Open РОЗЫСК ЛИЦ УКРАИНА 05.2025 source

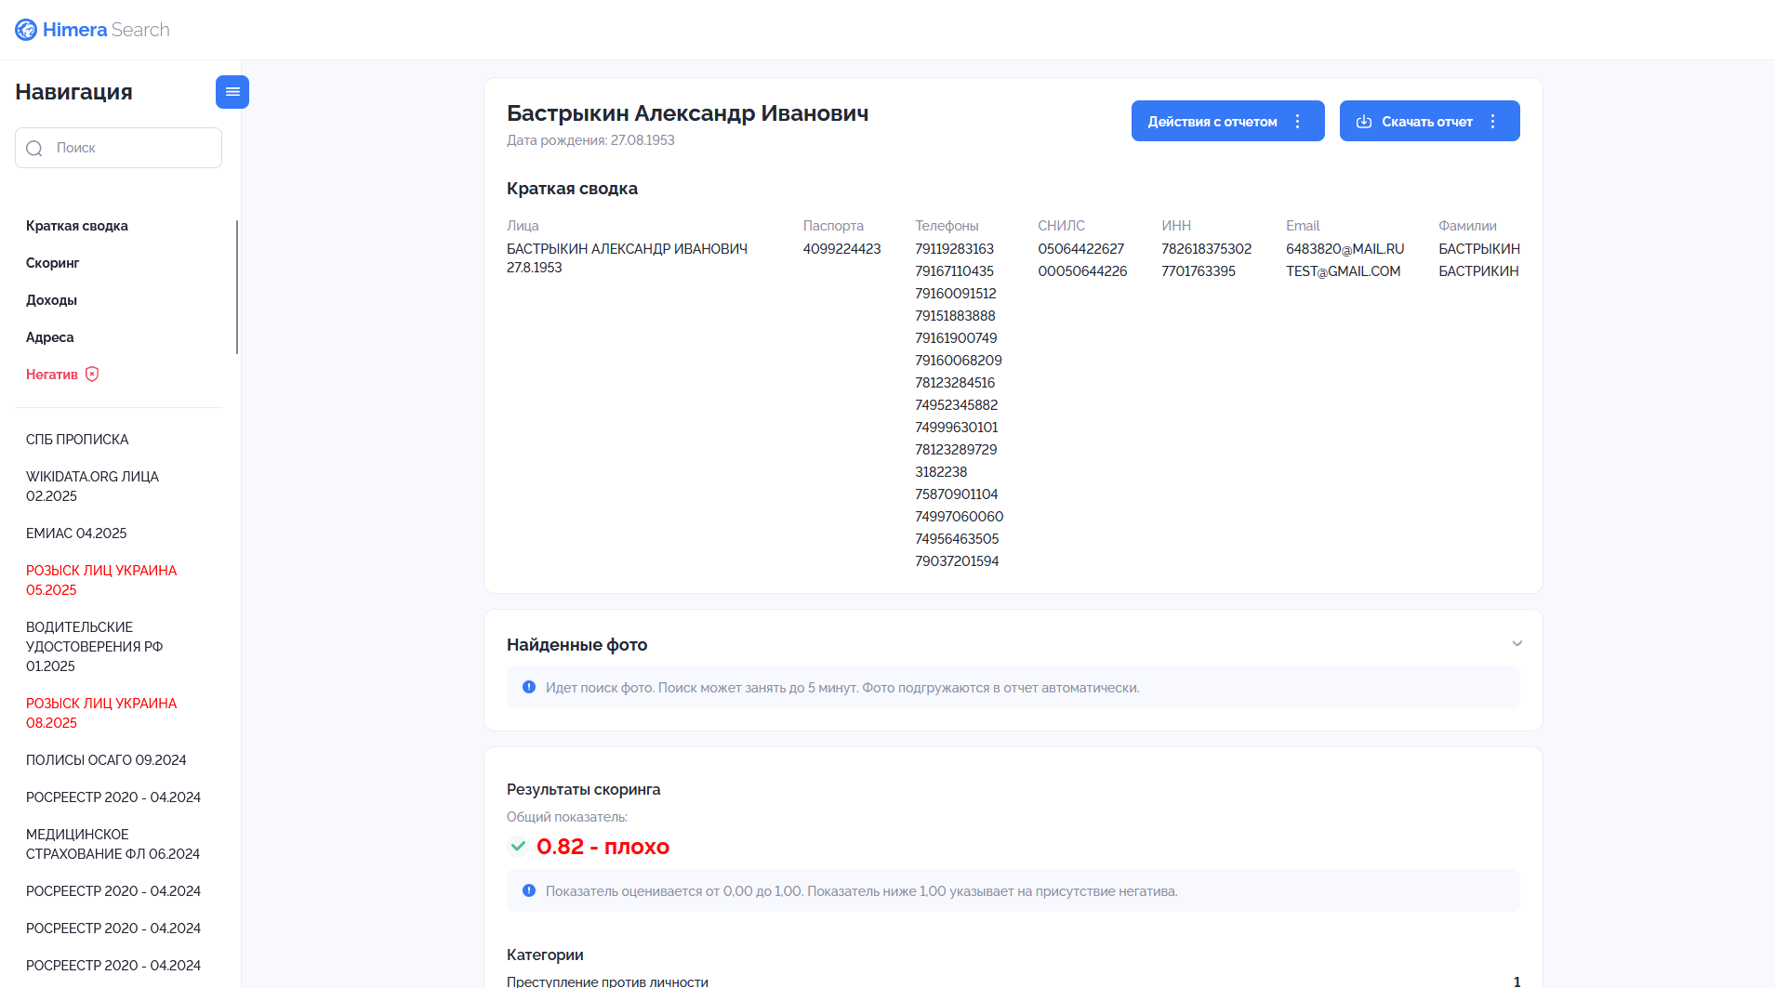[x=101, y=580]
